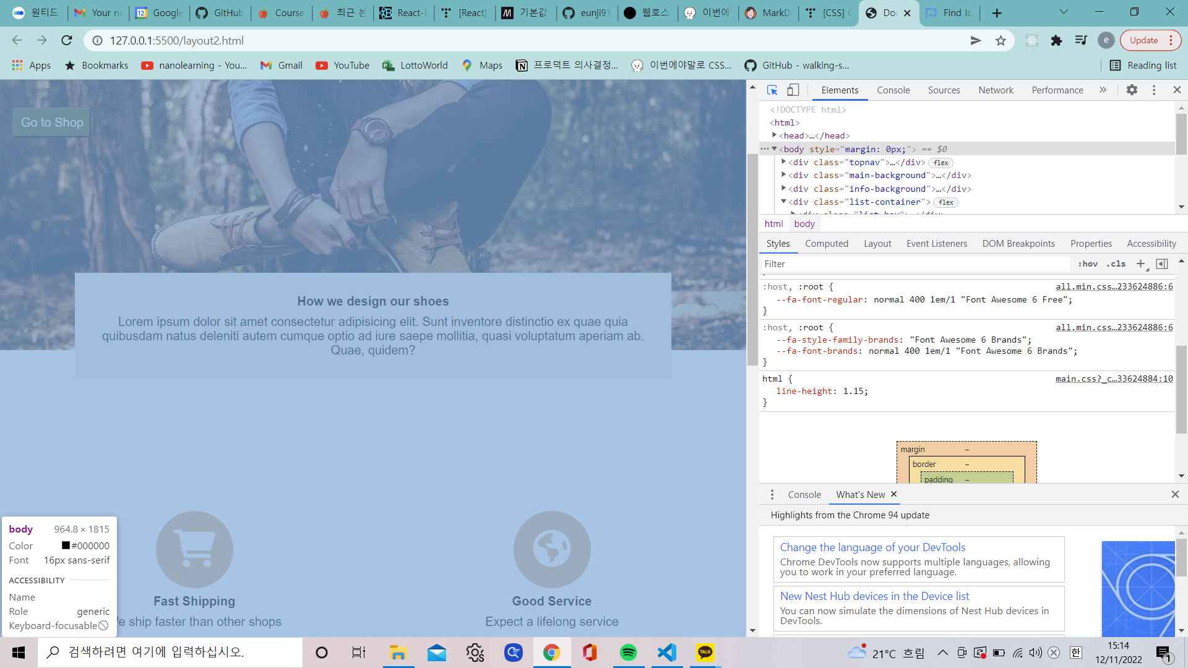Open the Performance tab
Viewport: 1188px width, 668px height.
[1057, 90]
